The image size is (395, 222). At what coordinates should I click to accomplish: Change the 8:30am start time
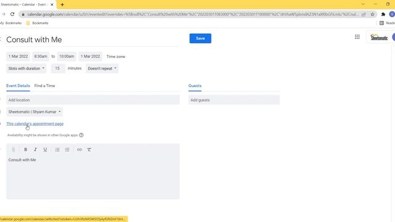click(x=41, y=56)
